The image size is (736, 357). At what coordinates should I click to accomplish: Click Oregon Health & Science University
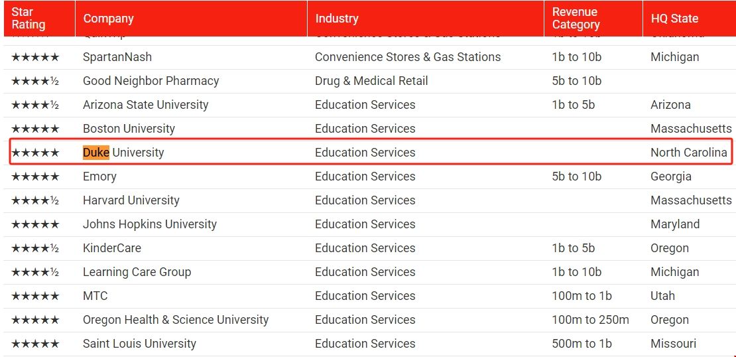click(176, 320)
